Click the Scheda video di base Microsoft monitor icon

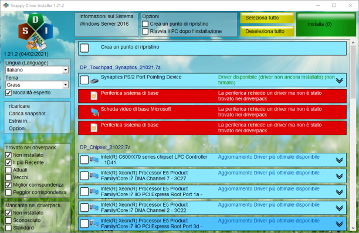(94, 112)
